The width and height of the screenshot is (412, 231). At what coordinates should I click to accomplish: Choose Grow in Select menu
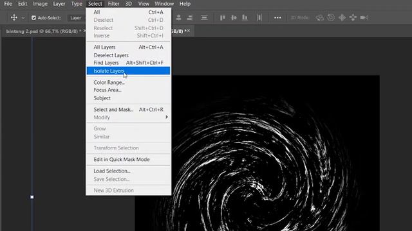click(128, 128)
